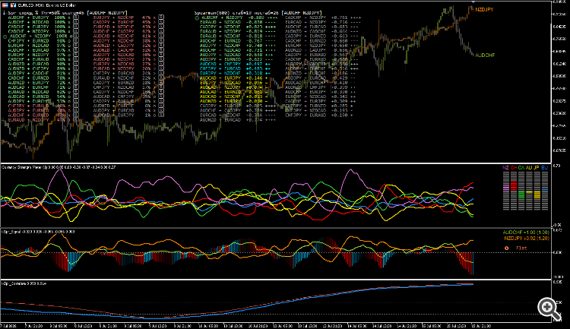This screenshot has width=570, height=329.
Task: Click the R button for AUDCHF + NZDCAD 100%
Action: (x=75, y=22)
